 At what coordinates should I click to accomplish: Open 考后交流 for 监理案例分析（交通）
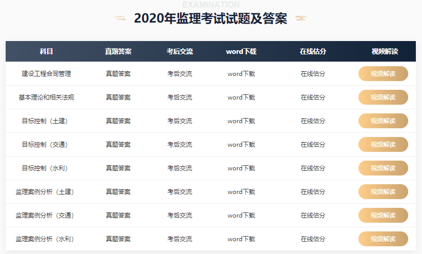point(180,215)
